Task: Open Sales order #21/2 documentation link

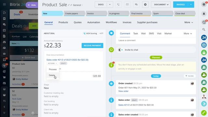Action: tap(67, 60)
